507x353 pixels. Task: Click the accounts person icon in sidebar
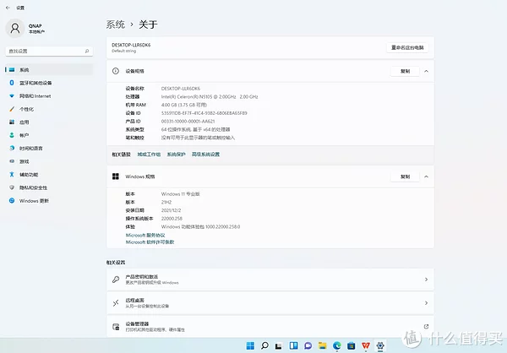pyautogui.click(x=12, y=135)
